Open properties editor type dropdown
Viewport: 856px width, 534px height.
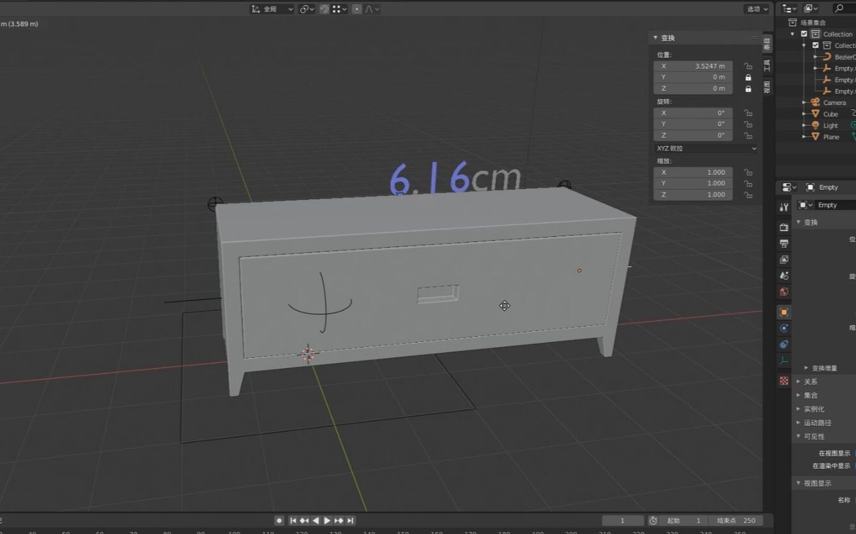tap(789, 187)
